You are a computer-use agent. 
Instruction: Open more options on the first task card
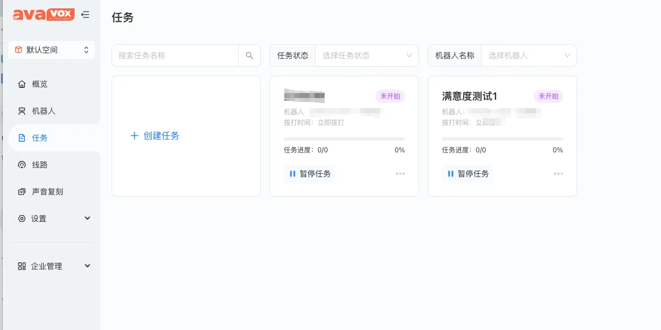click(400, 174)
